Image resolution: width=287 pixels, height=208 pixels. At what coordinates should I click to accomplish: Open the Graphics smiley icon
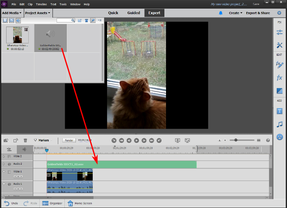coord(280,137)
